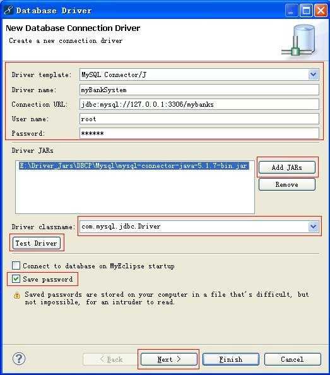Click the Test Driver button
Image resolution: width=330 pixels, height=375 pixels.
point(37,243)
